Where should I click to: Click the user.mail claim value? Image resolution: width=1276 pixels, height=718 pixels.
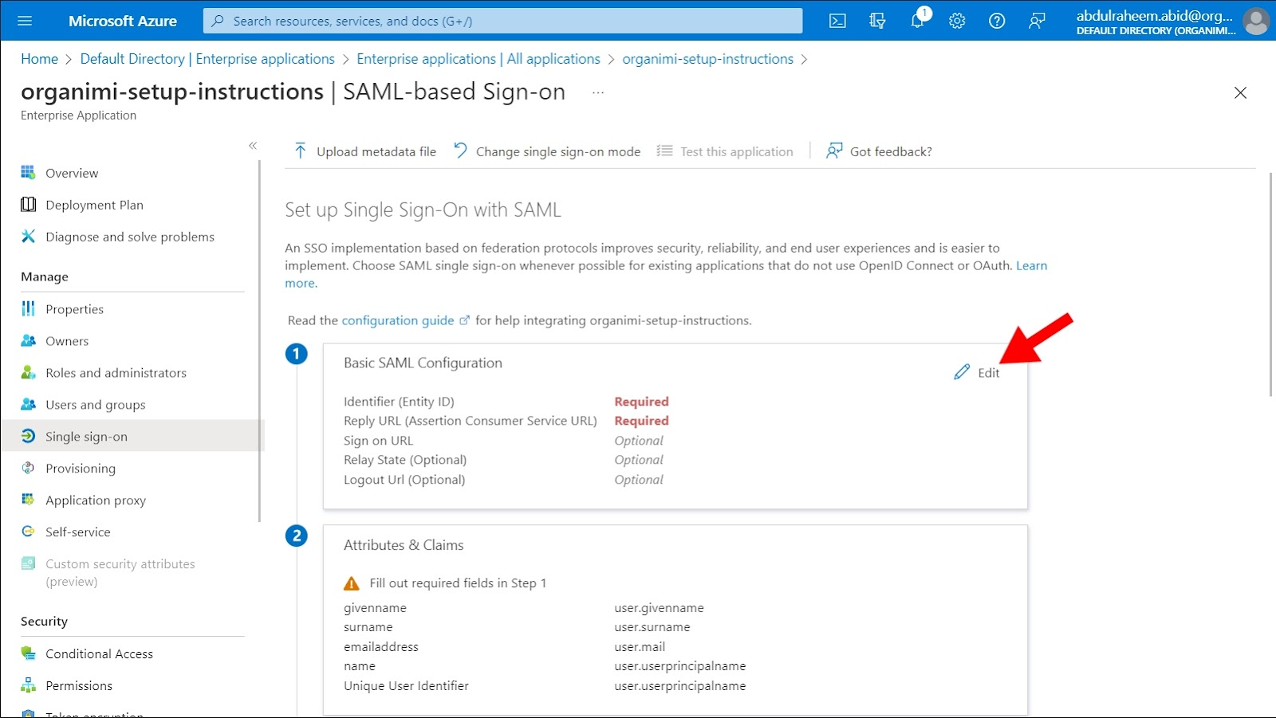pos(640,647)
